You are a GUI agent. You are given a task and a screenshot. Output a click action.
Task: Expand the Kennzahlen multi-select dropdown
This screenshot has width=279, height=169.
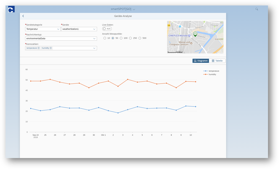click(94, 48)
